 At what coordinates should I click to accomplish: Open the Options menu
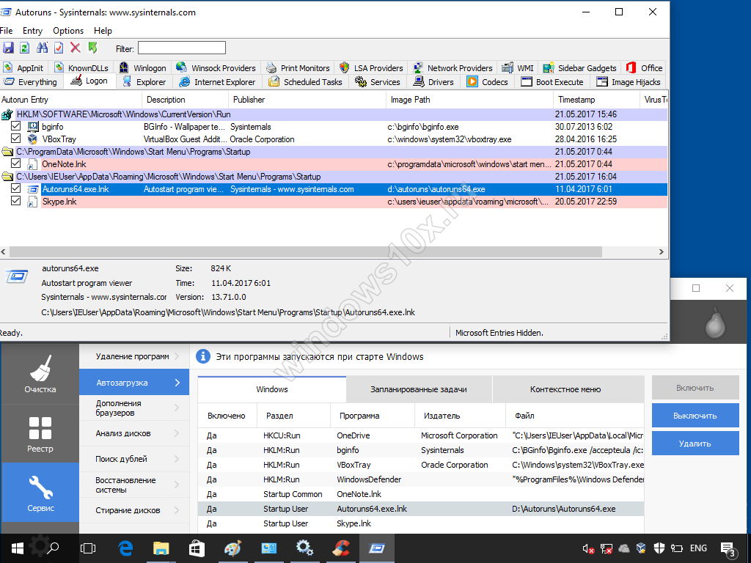68,31
